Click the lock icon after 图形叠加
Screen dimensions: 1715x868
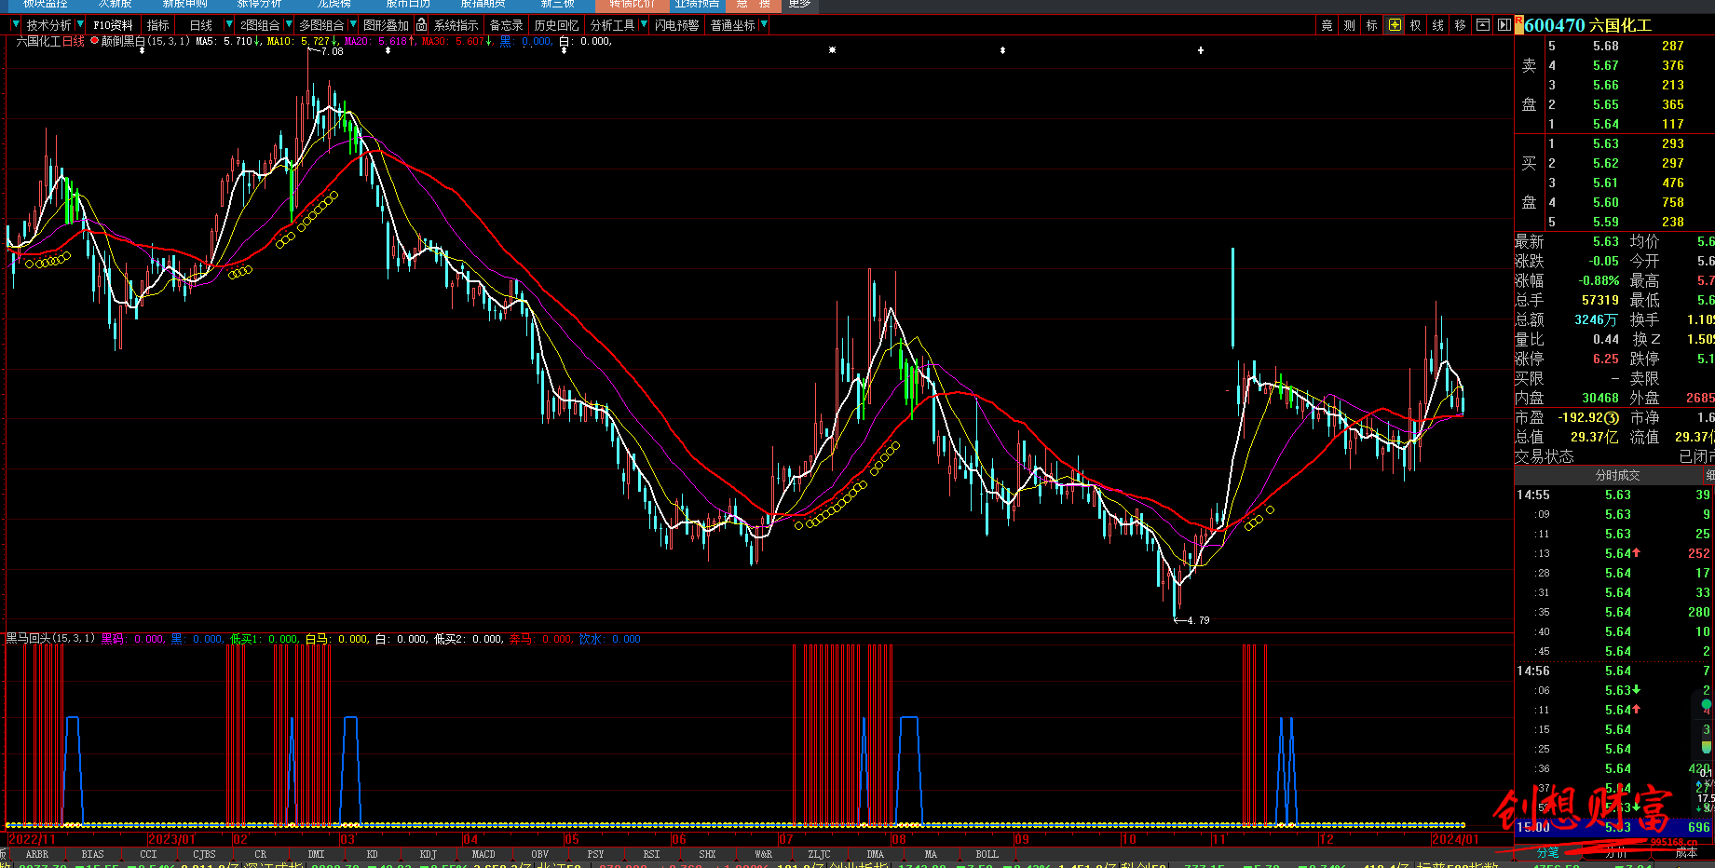(x=421, y=25)
